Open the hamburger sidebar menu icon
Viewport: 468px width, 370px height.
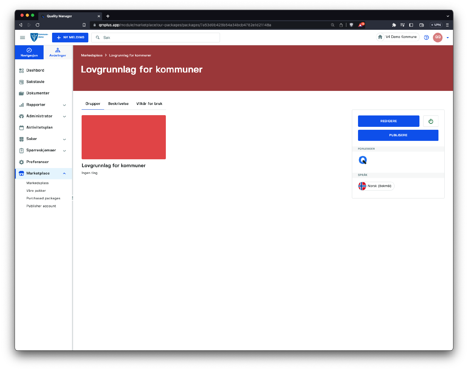23,37
